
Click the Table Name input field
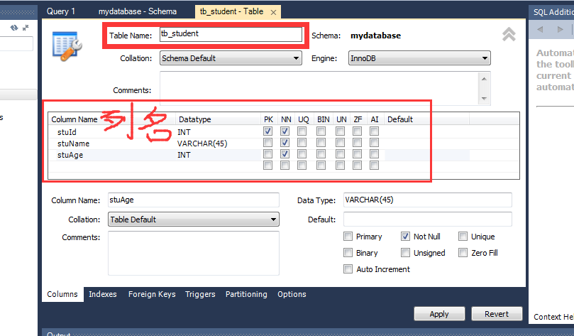tap(231, 34)
